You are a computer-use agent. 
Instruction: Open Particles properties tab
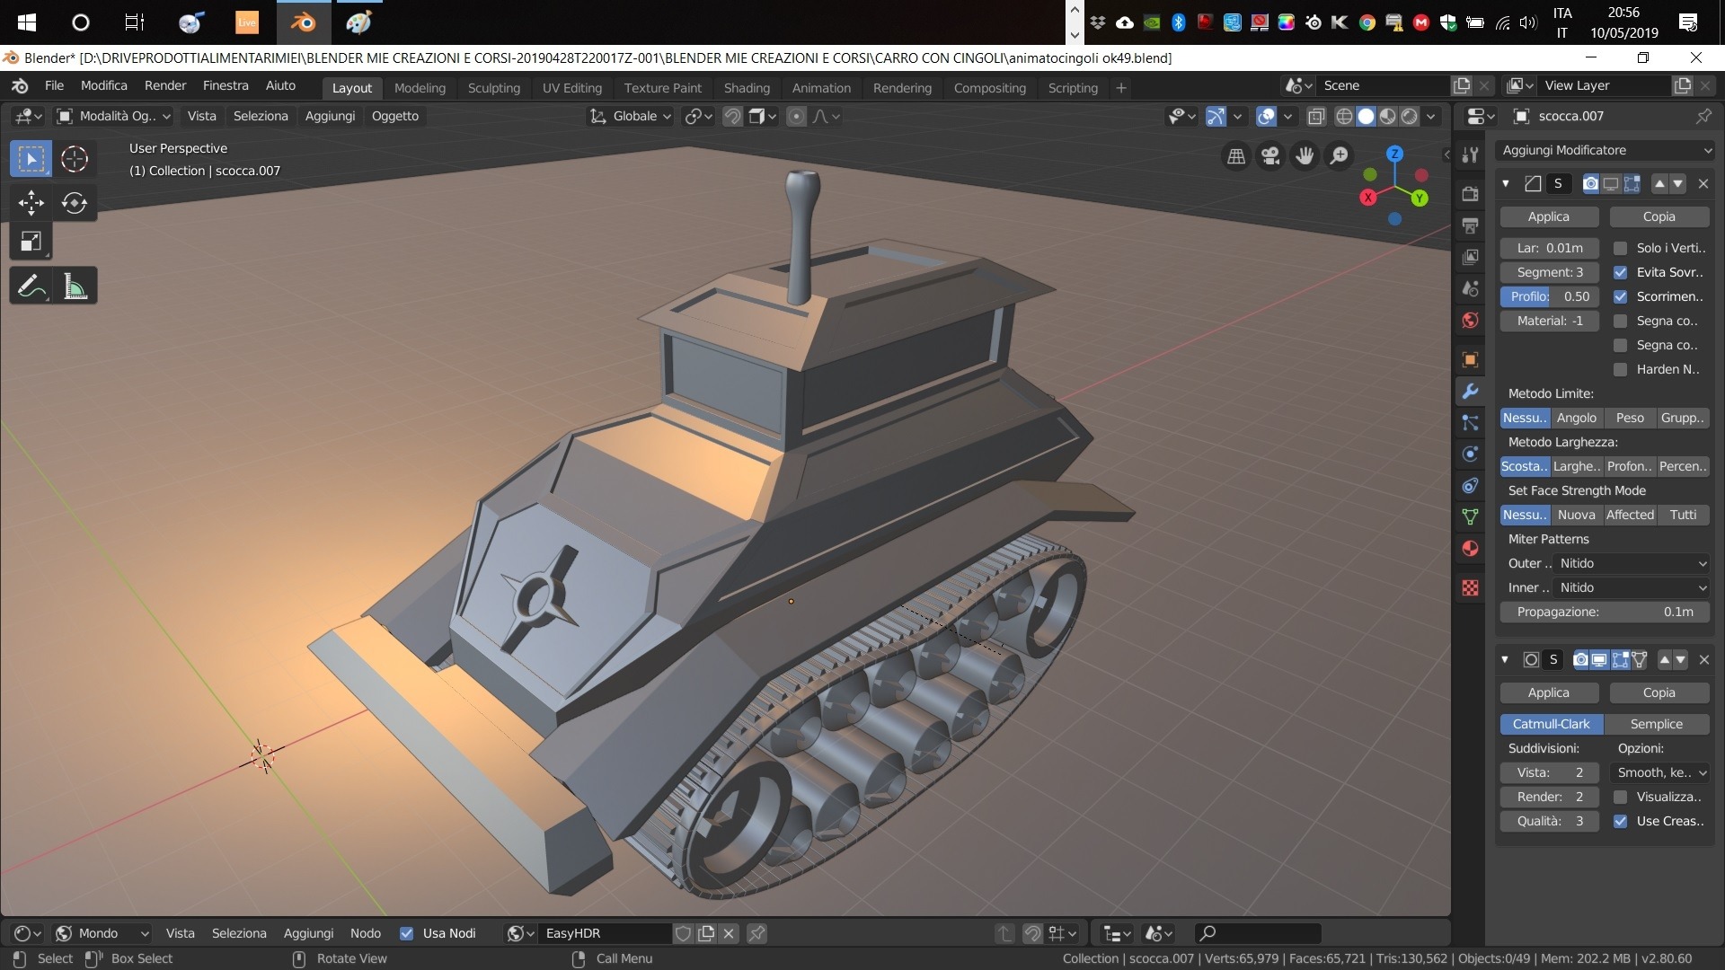[1470, 423]
